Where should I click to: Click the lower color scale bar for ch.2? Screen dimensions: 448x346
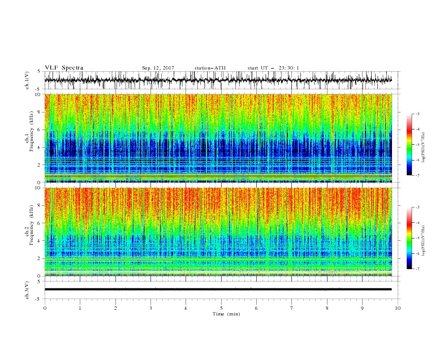(409, 238)
